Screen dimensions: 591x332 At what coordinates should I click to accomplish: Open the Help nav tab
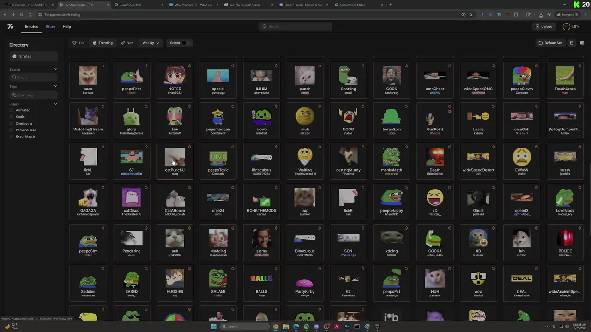pos(66,27)
